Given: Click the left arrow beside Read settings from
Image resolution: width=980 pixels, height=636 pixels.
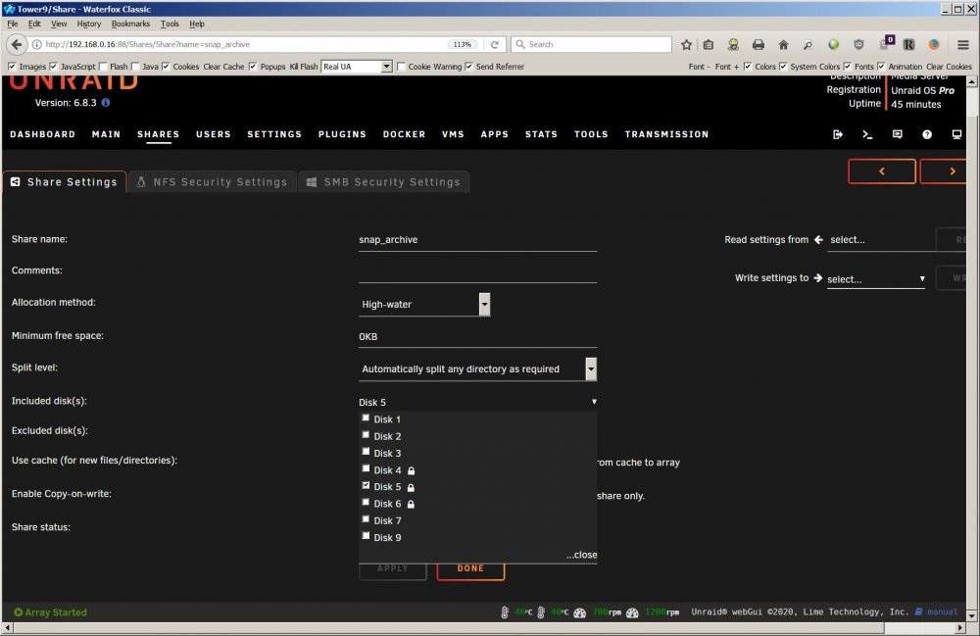Looking at the screenshot, I should pyautogui.click(x=818, y=239).
